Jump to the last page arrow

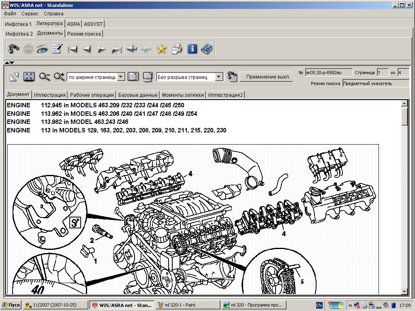(x=116, y=49)
